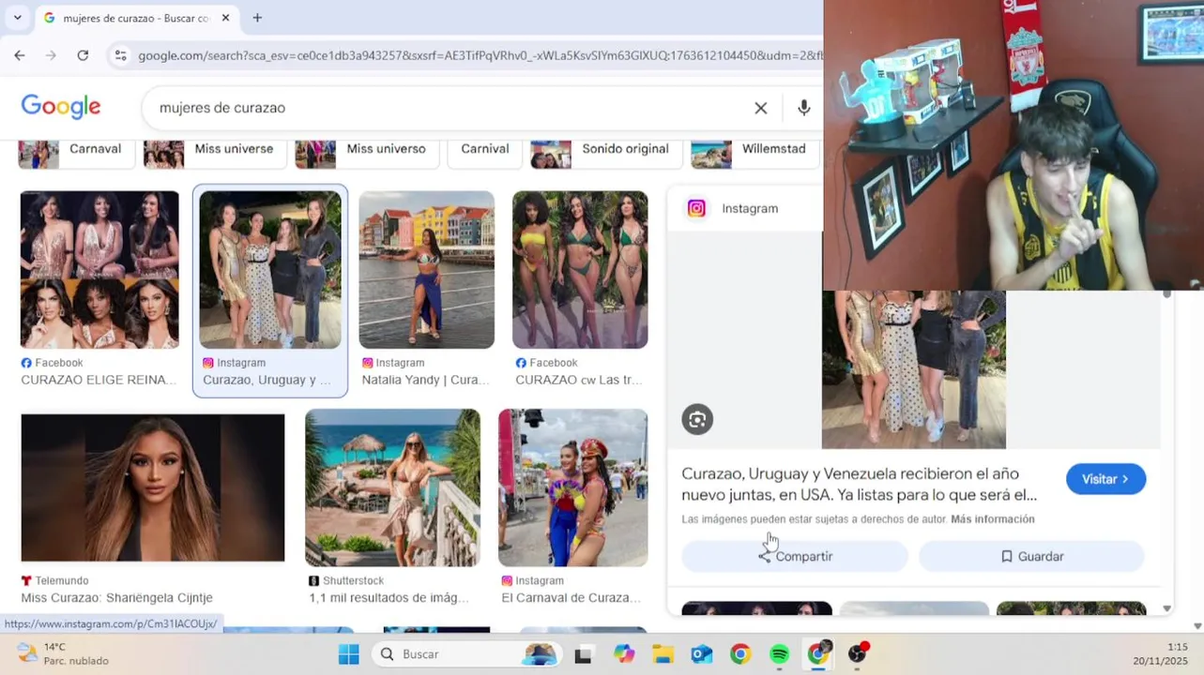Select the Carnaval filter chip
The image size is (1204, 675).
tap(77, 152)
